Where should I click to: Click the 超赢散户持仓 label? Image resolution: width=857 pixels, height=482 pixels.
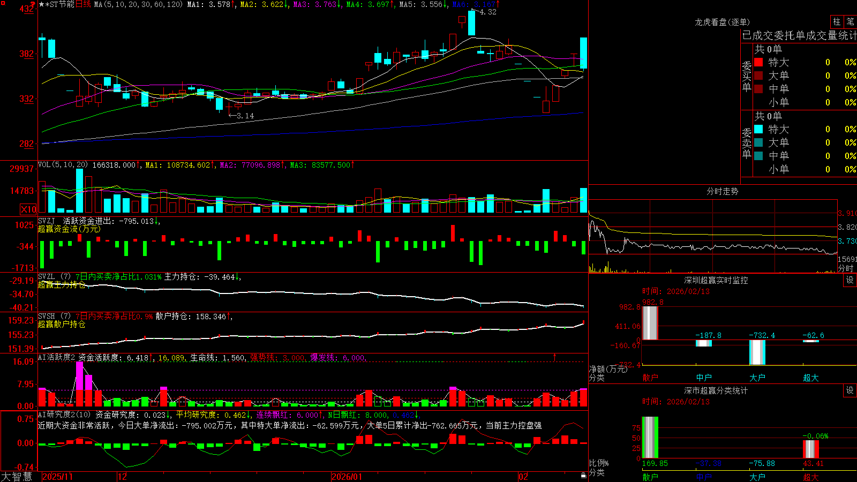(x=62, y=324)
